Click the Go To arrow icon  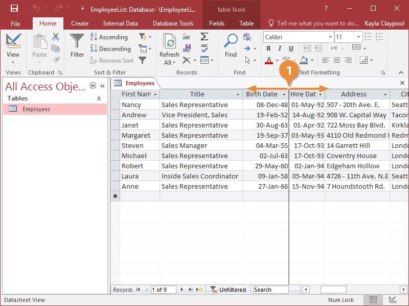coord(247,48)
